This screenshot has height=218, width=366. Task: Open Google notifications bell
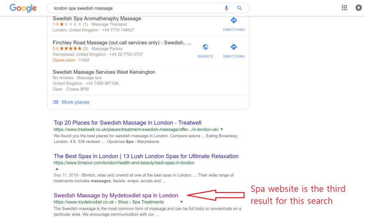[x=358, y=8]
